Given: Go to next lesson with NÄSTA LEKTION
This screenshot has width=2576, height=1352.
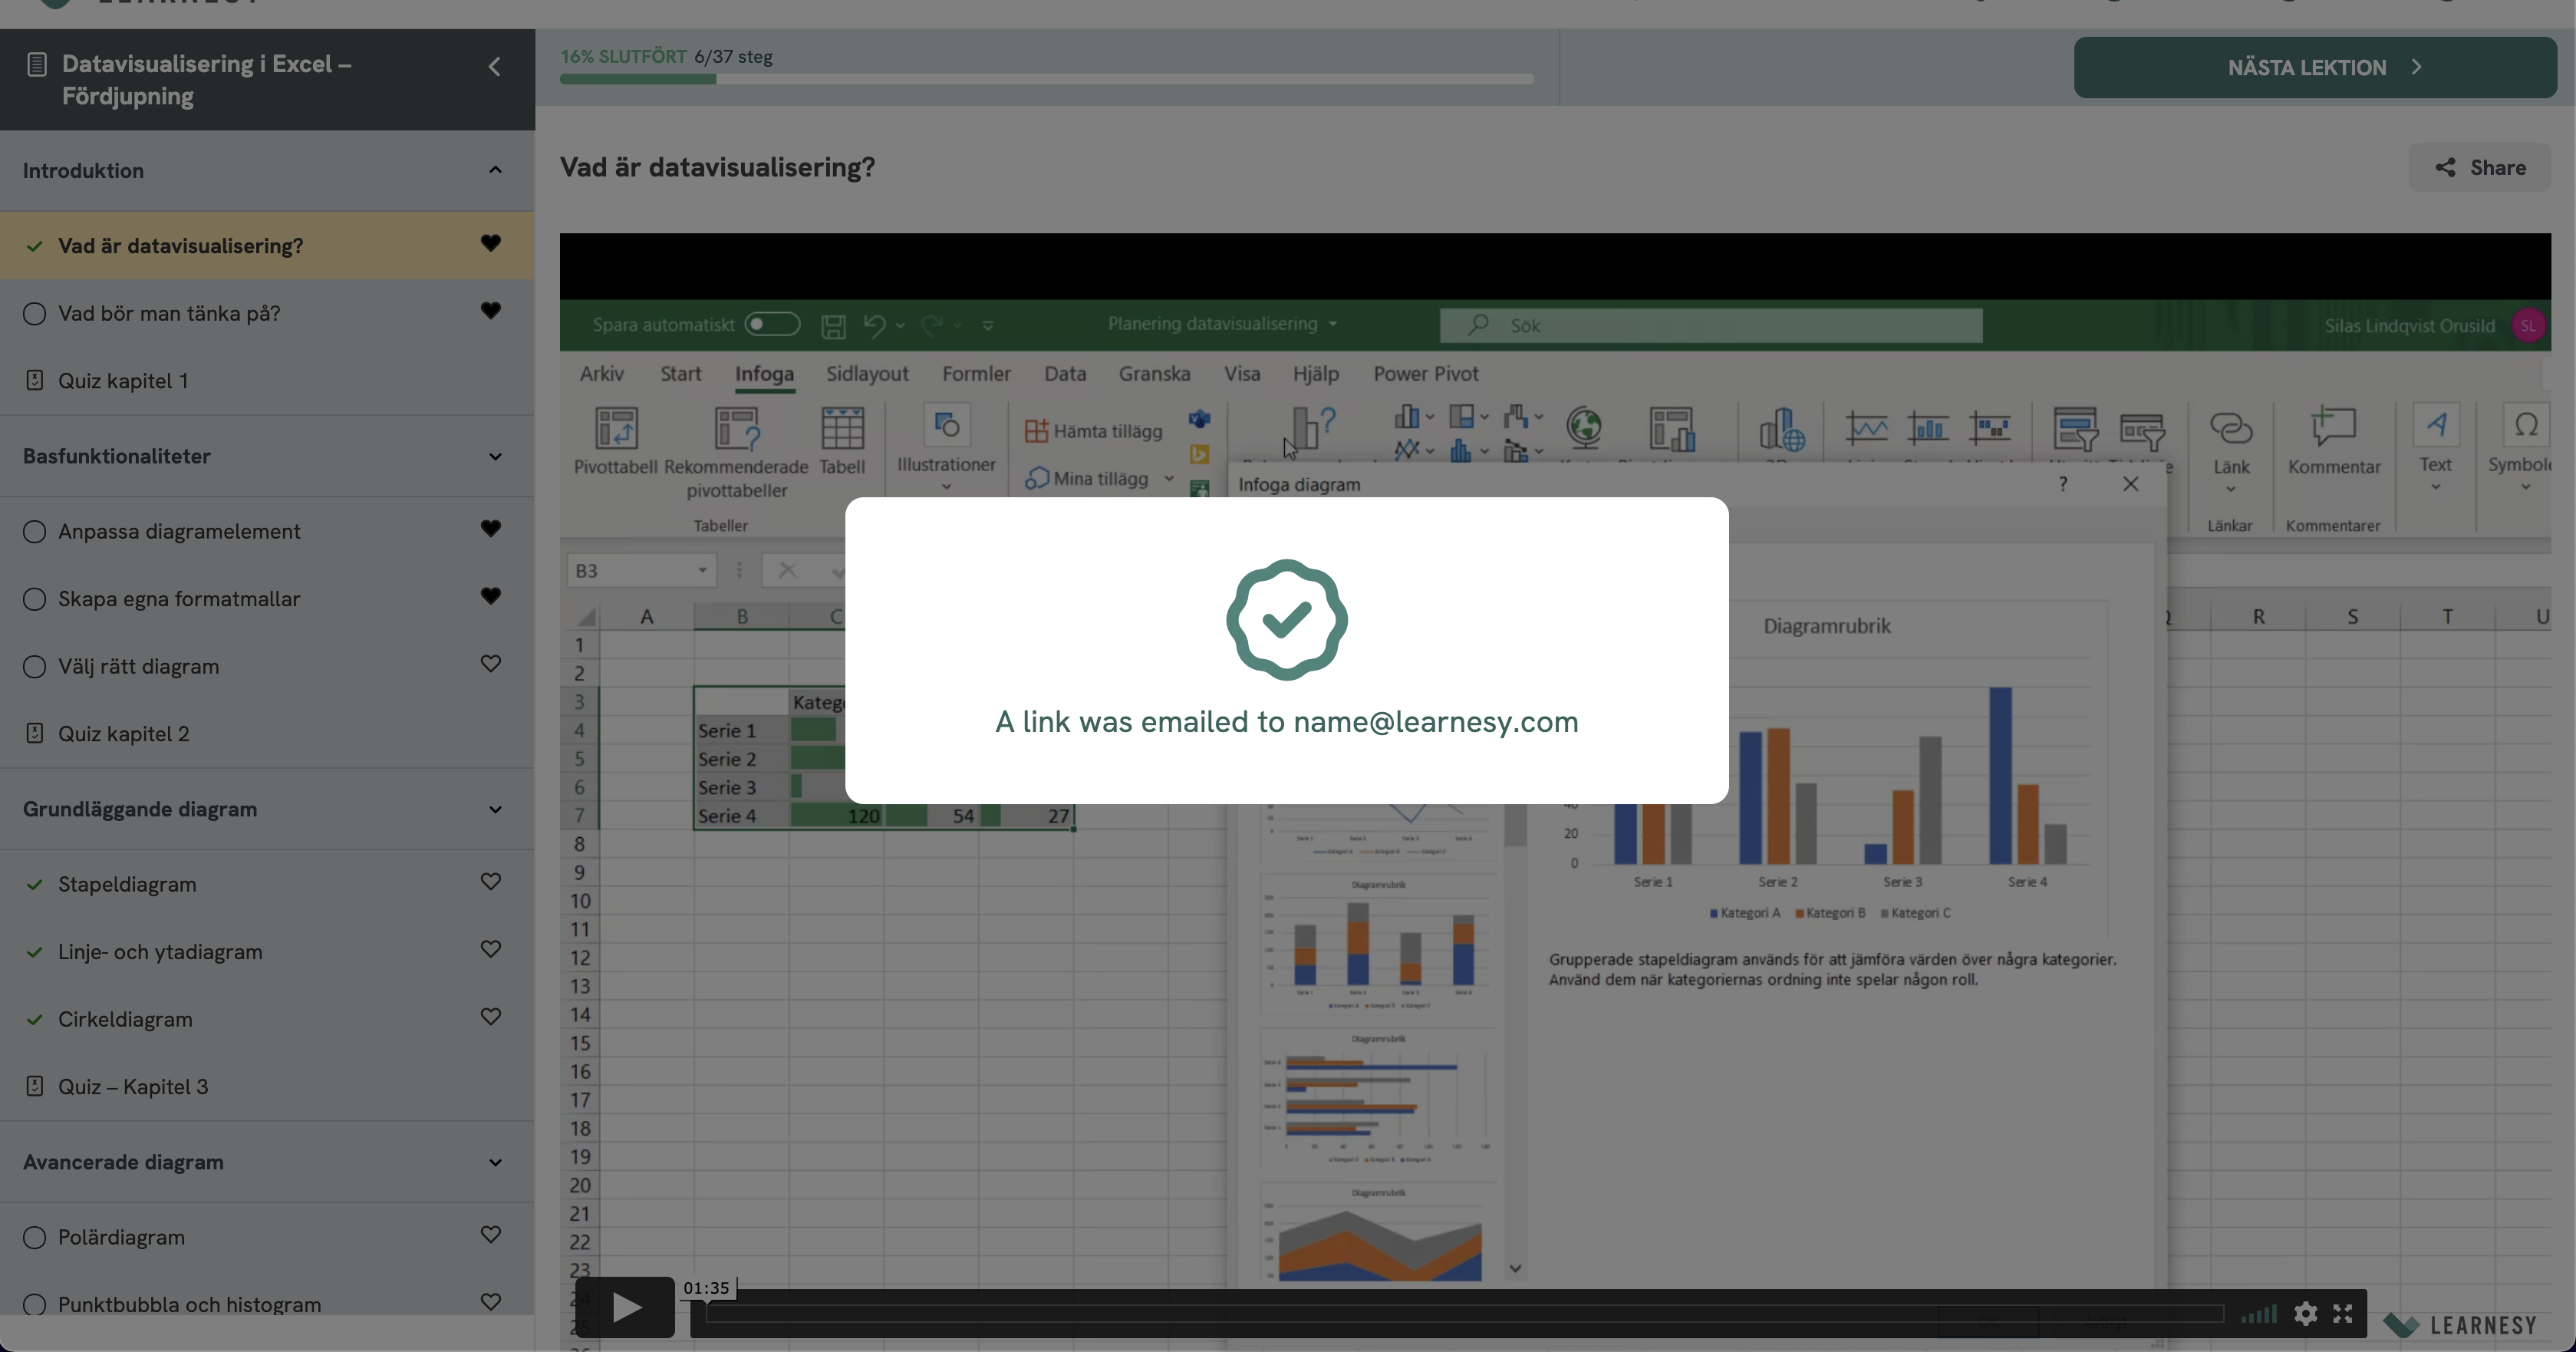Looking at the screenshot, I should (2315, 67).
